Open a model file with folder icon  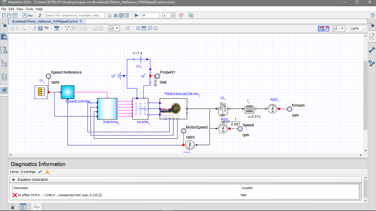(x=10, y=15)
